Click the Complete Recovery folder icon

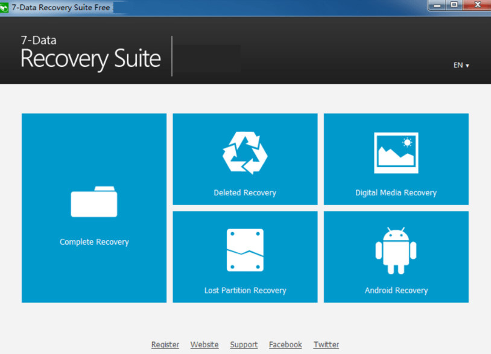point(94,201)
